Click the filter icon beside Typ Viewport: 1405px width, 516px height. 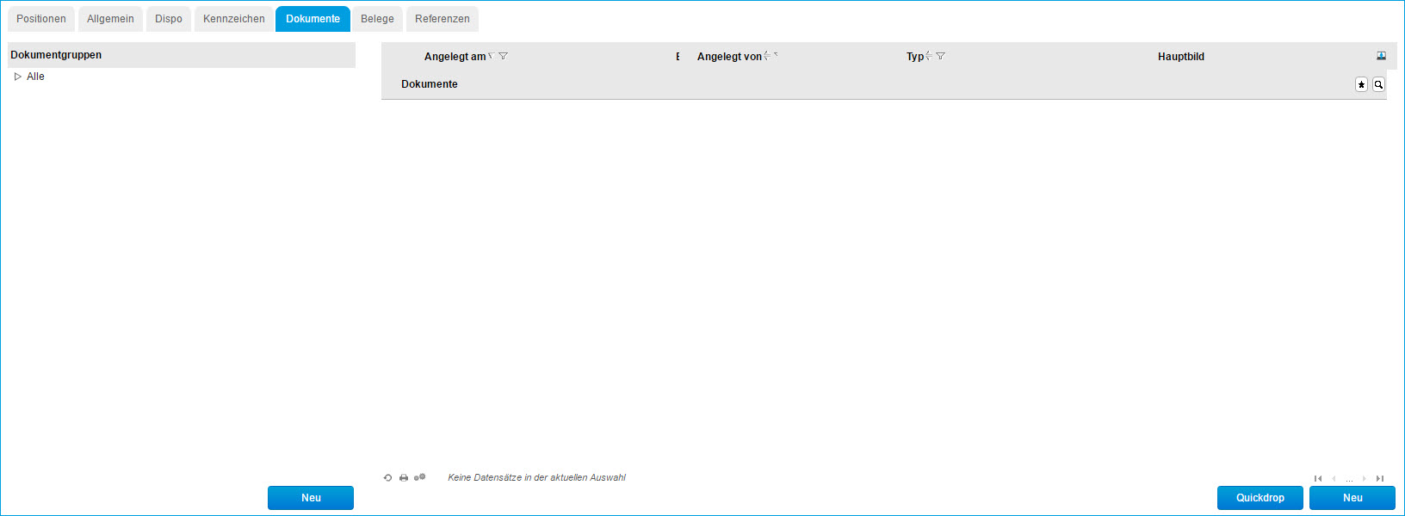[941, 56]
